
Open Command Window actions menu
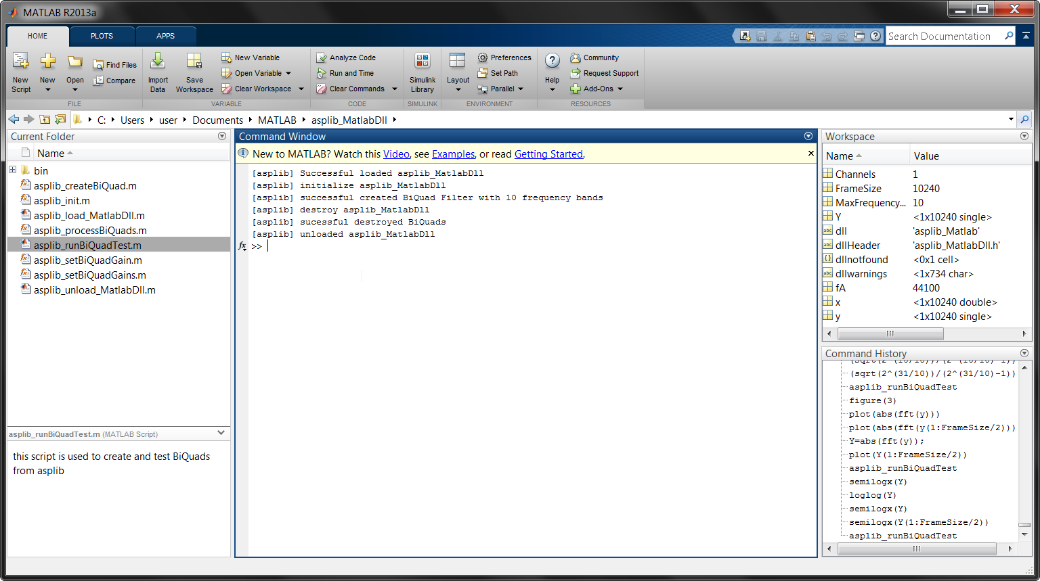click(808, 136)
